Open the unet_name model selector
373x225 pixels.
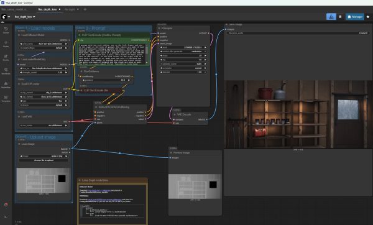(44, 44)
